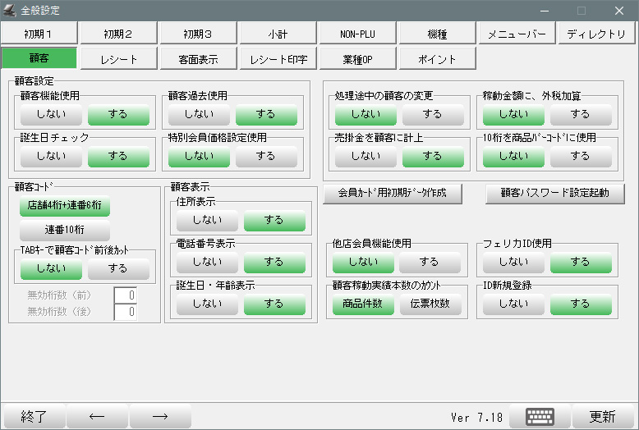
Task: Select 連番10桁 customer code format
Action: point(64,230)
